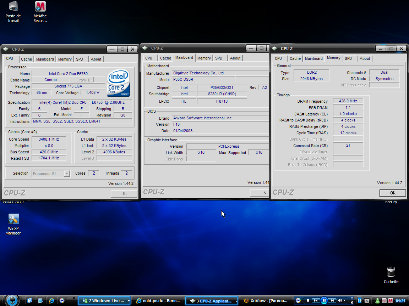Screen dimensions: 409x306
Task: Switch to XnView taskbar button
Action: point(266,301)
